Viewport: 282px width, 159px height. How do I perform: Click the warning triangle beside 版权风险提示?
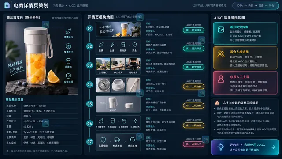coord(217,103)
